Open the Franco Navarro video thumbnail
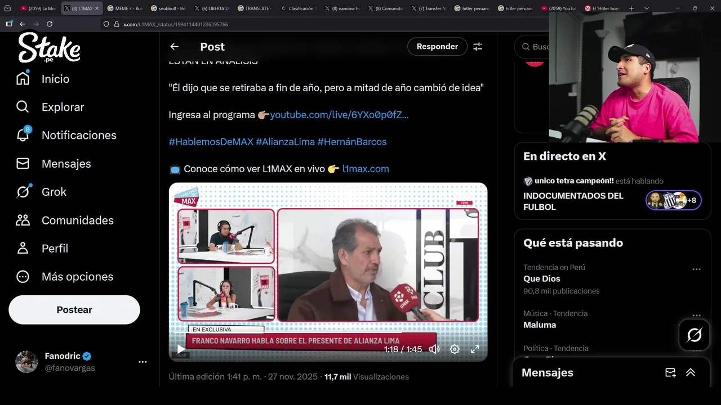Image resolution: width=721 pixels, height=405 pixels. pos(328,272)
